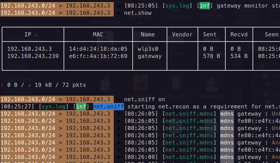Click the 0 B sent value for wlp3s0

208,49
